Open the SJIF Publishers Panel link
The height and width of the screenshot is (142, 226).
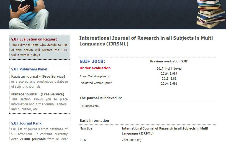click(29, 69)
